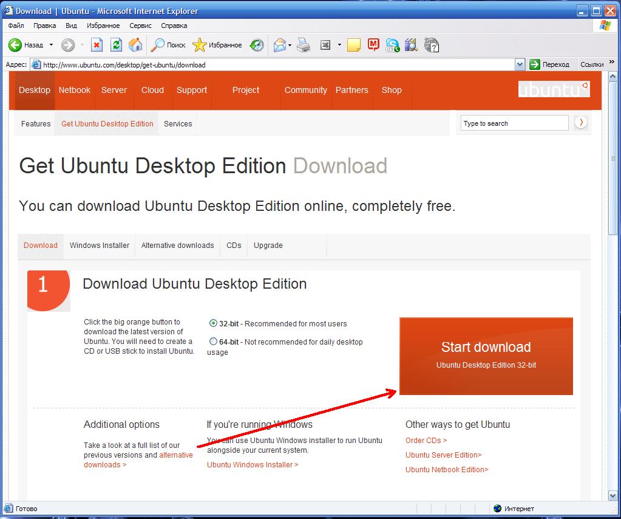This screenshot has width=621, height=519.
Task: Open the Features subnav link
Action: 36,124
